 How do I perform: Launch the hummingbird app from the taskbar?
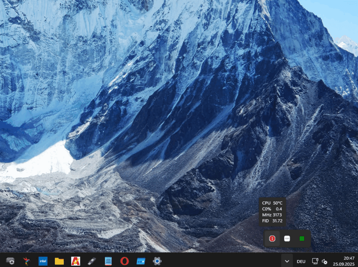tap(27, 261)
